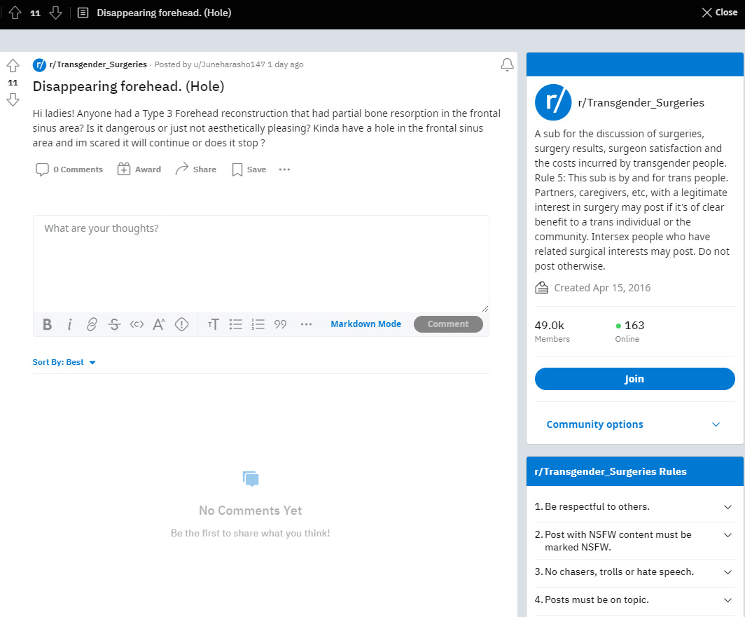Click the 'r/Transgender_Surgeries Rules' heading

pyautogui.click(x=611, y=471)
